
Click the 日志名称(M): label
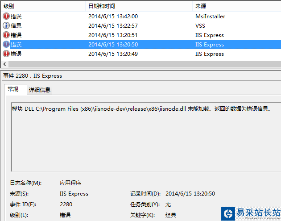[x=26, y=183]
